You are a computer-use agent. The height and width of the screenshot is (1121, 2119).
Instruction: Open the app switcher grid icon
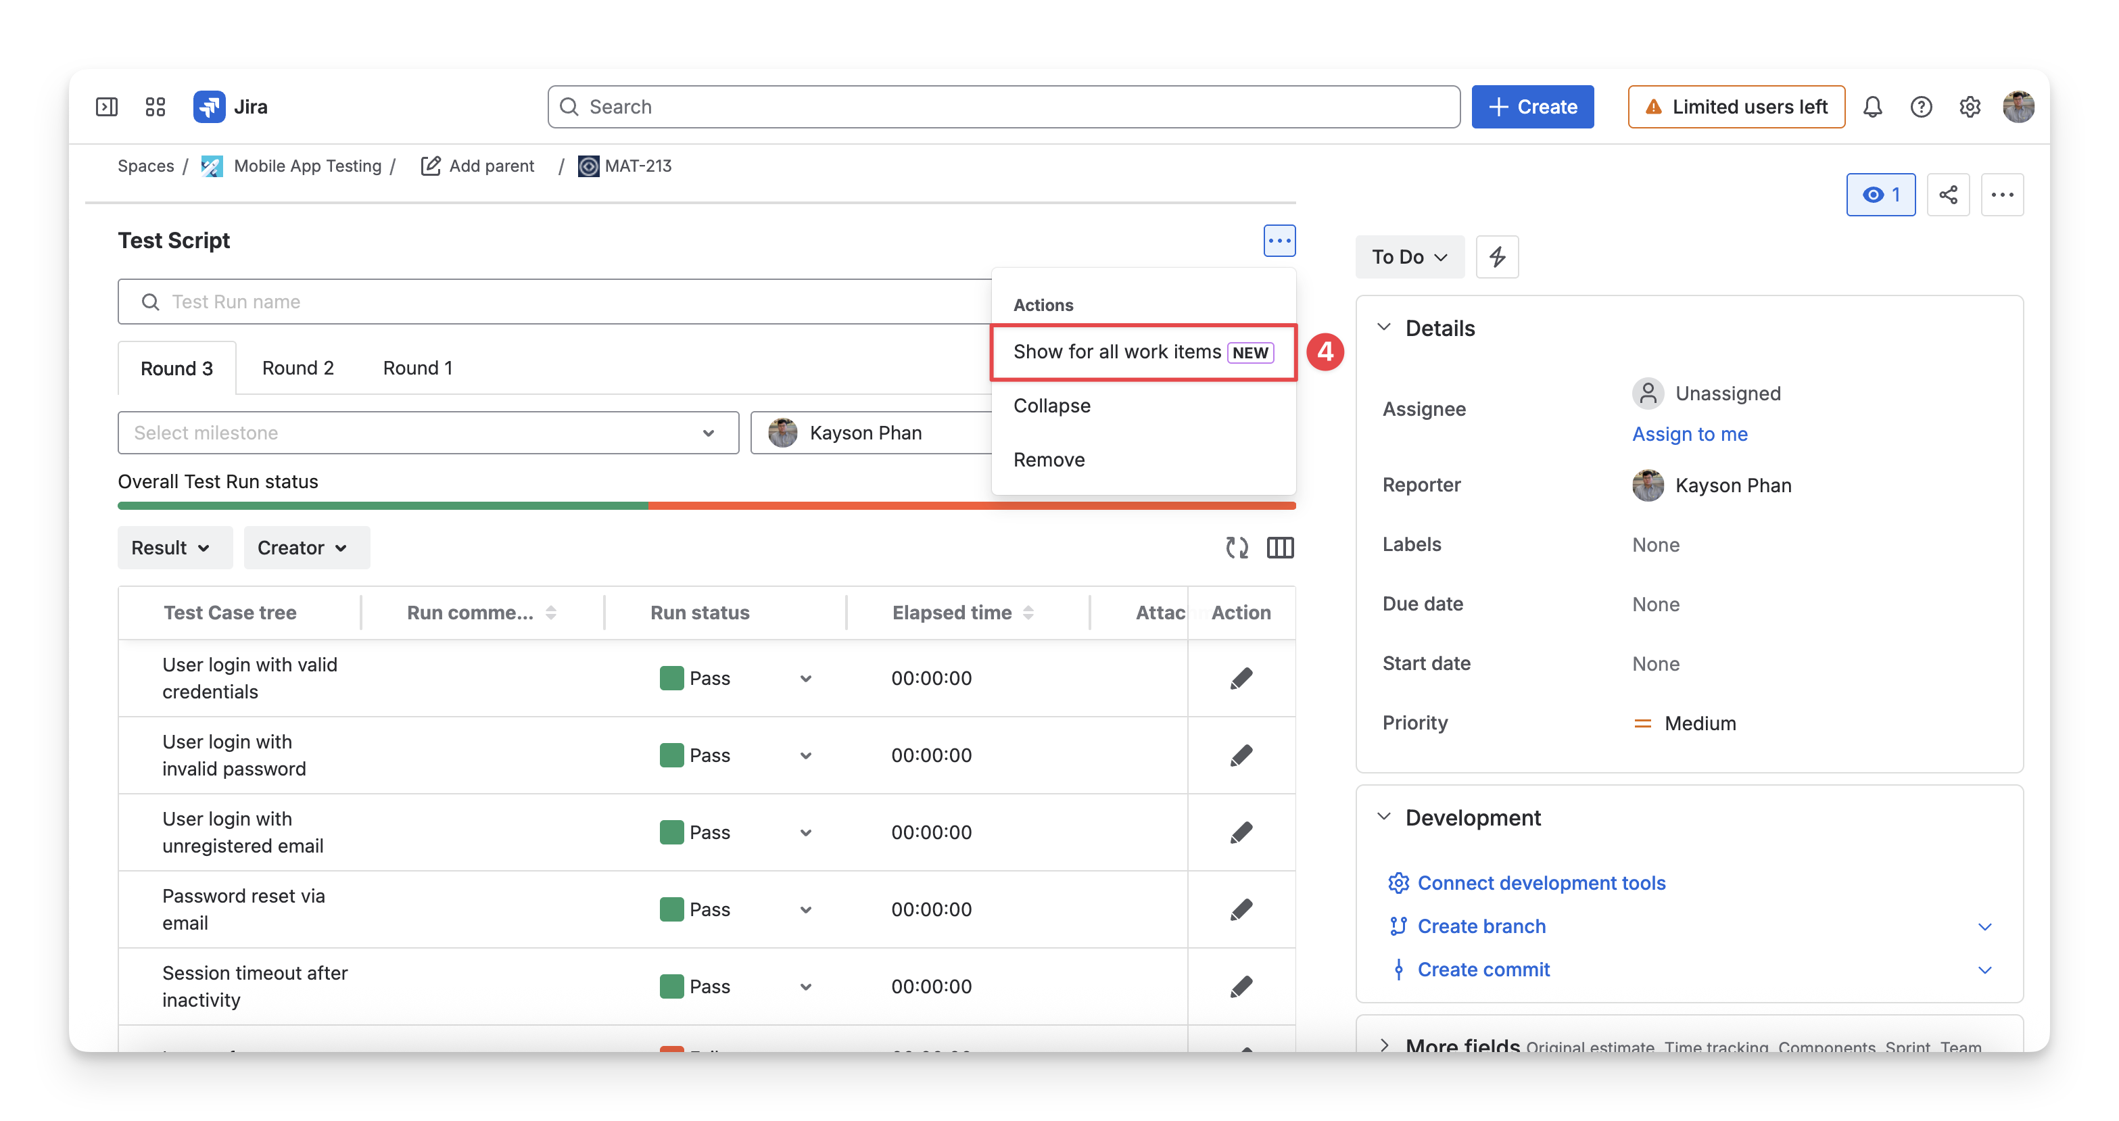156,107
